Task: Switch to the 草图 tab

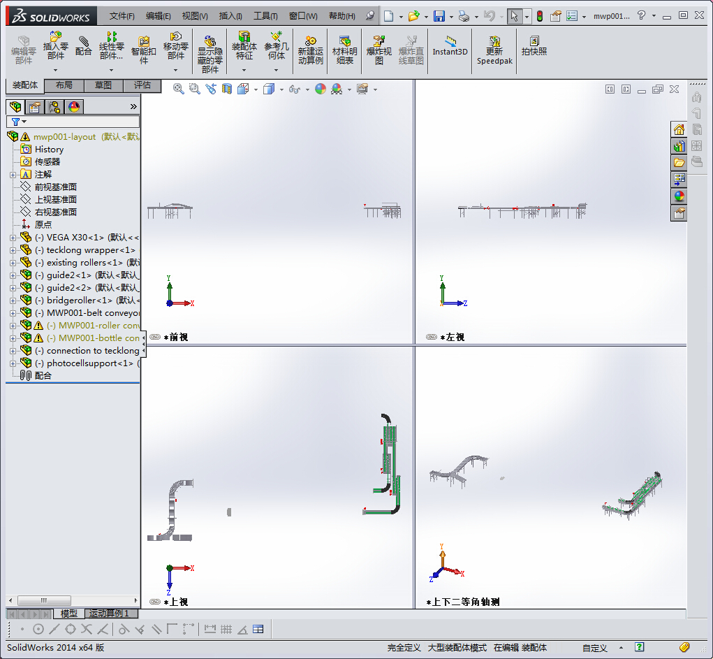Action: coord(103,85)
